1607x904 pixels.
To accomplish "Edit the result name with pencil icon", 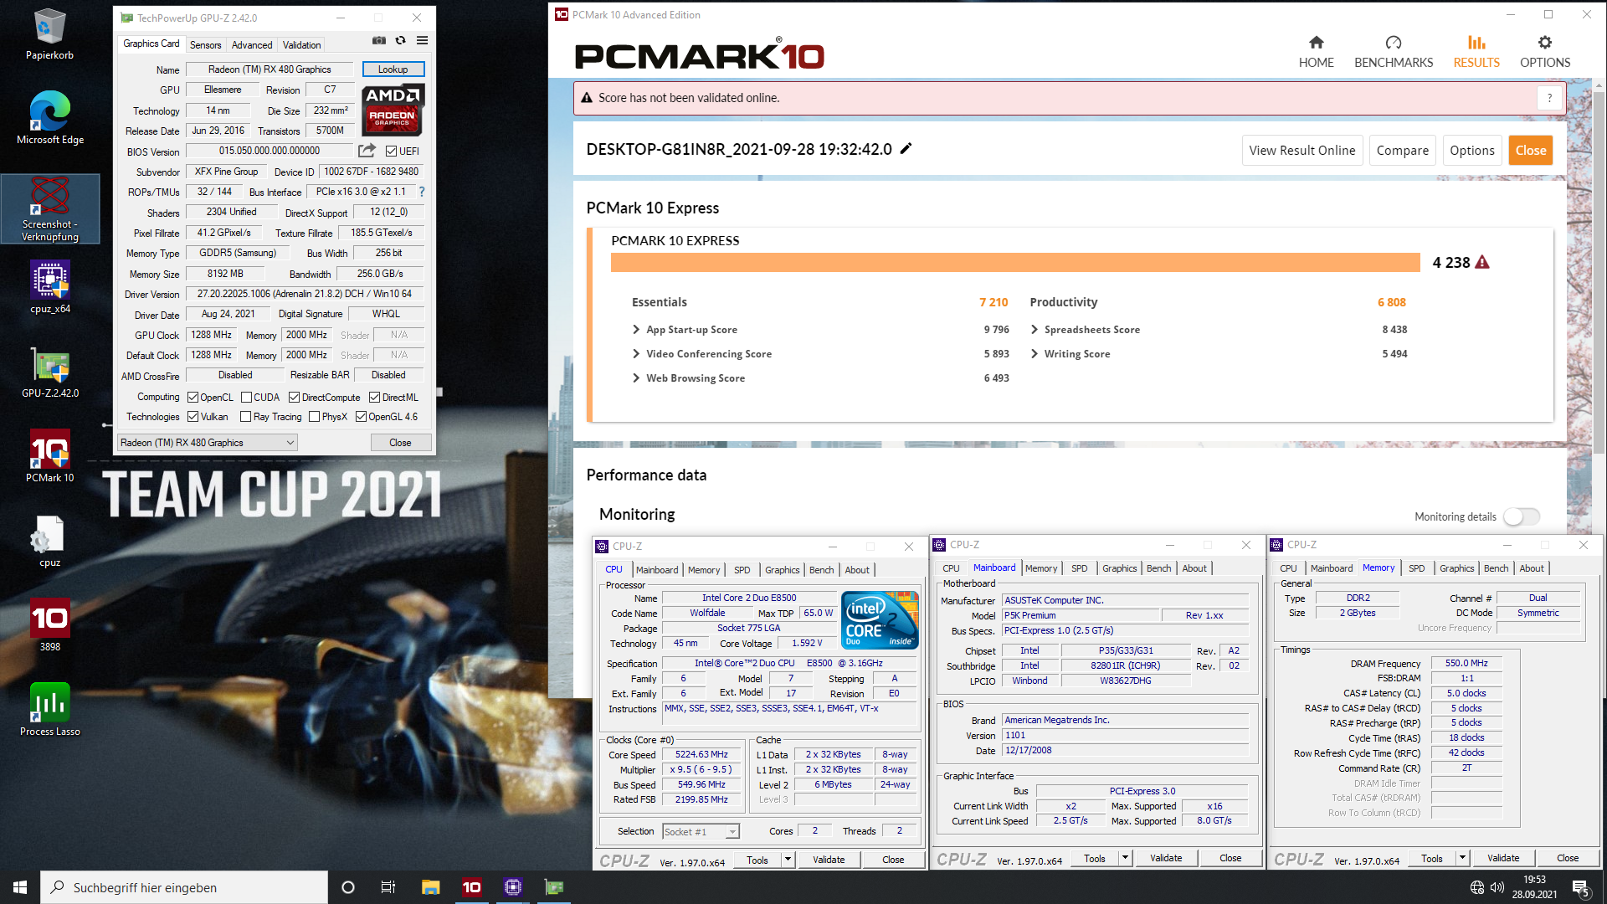I will click(x=906, y=149).
